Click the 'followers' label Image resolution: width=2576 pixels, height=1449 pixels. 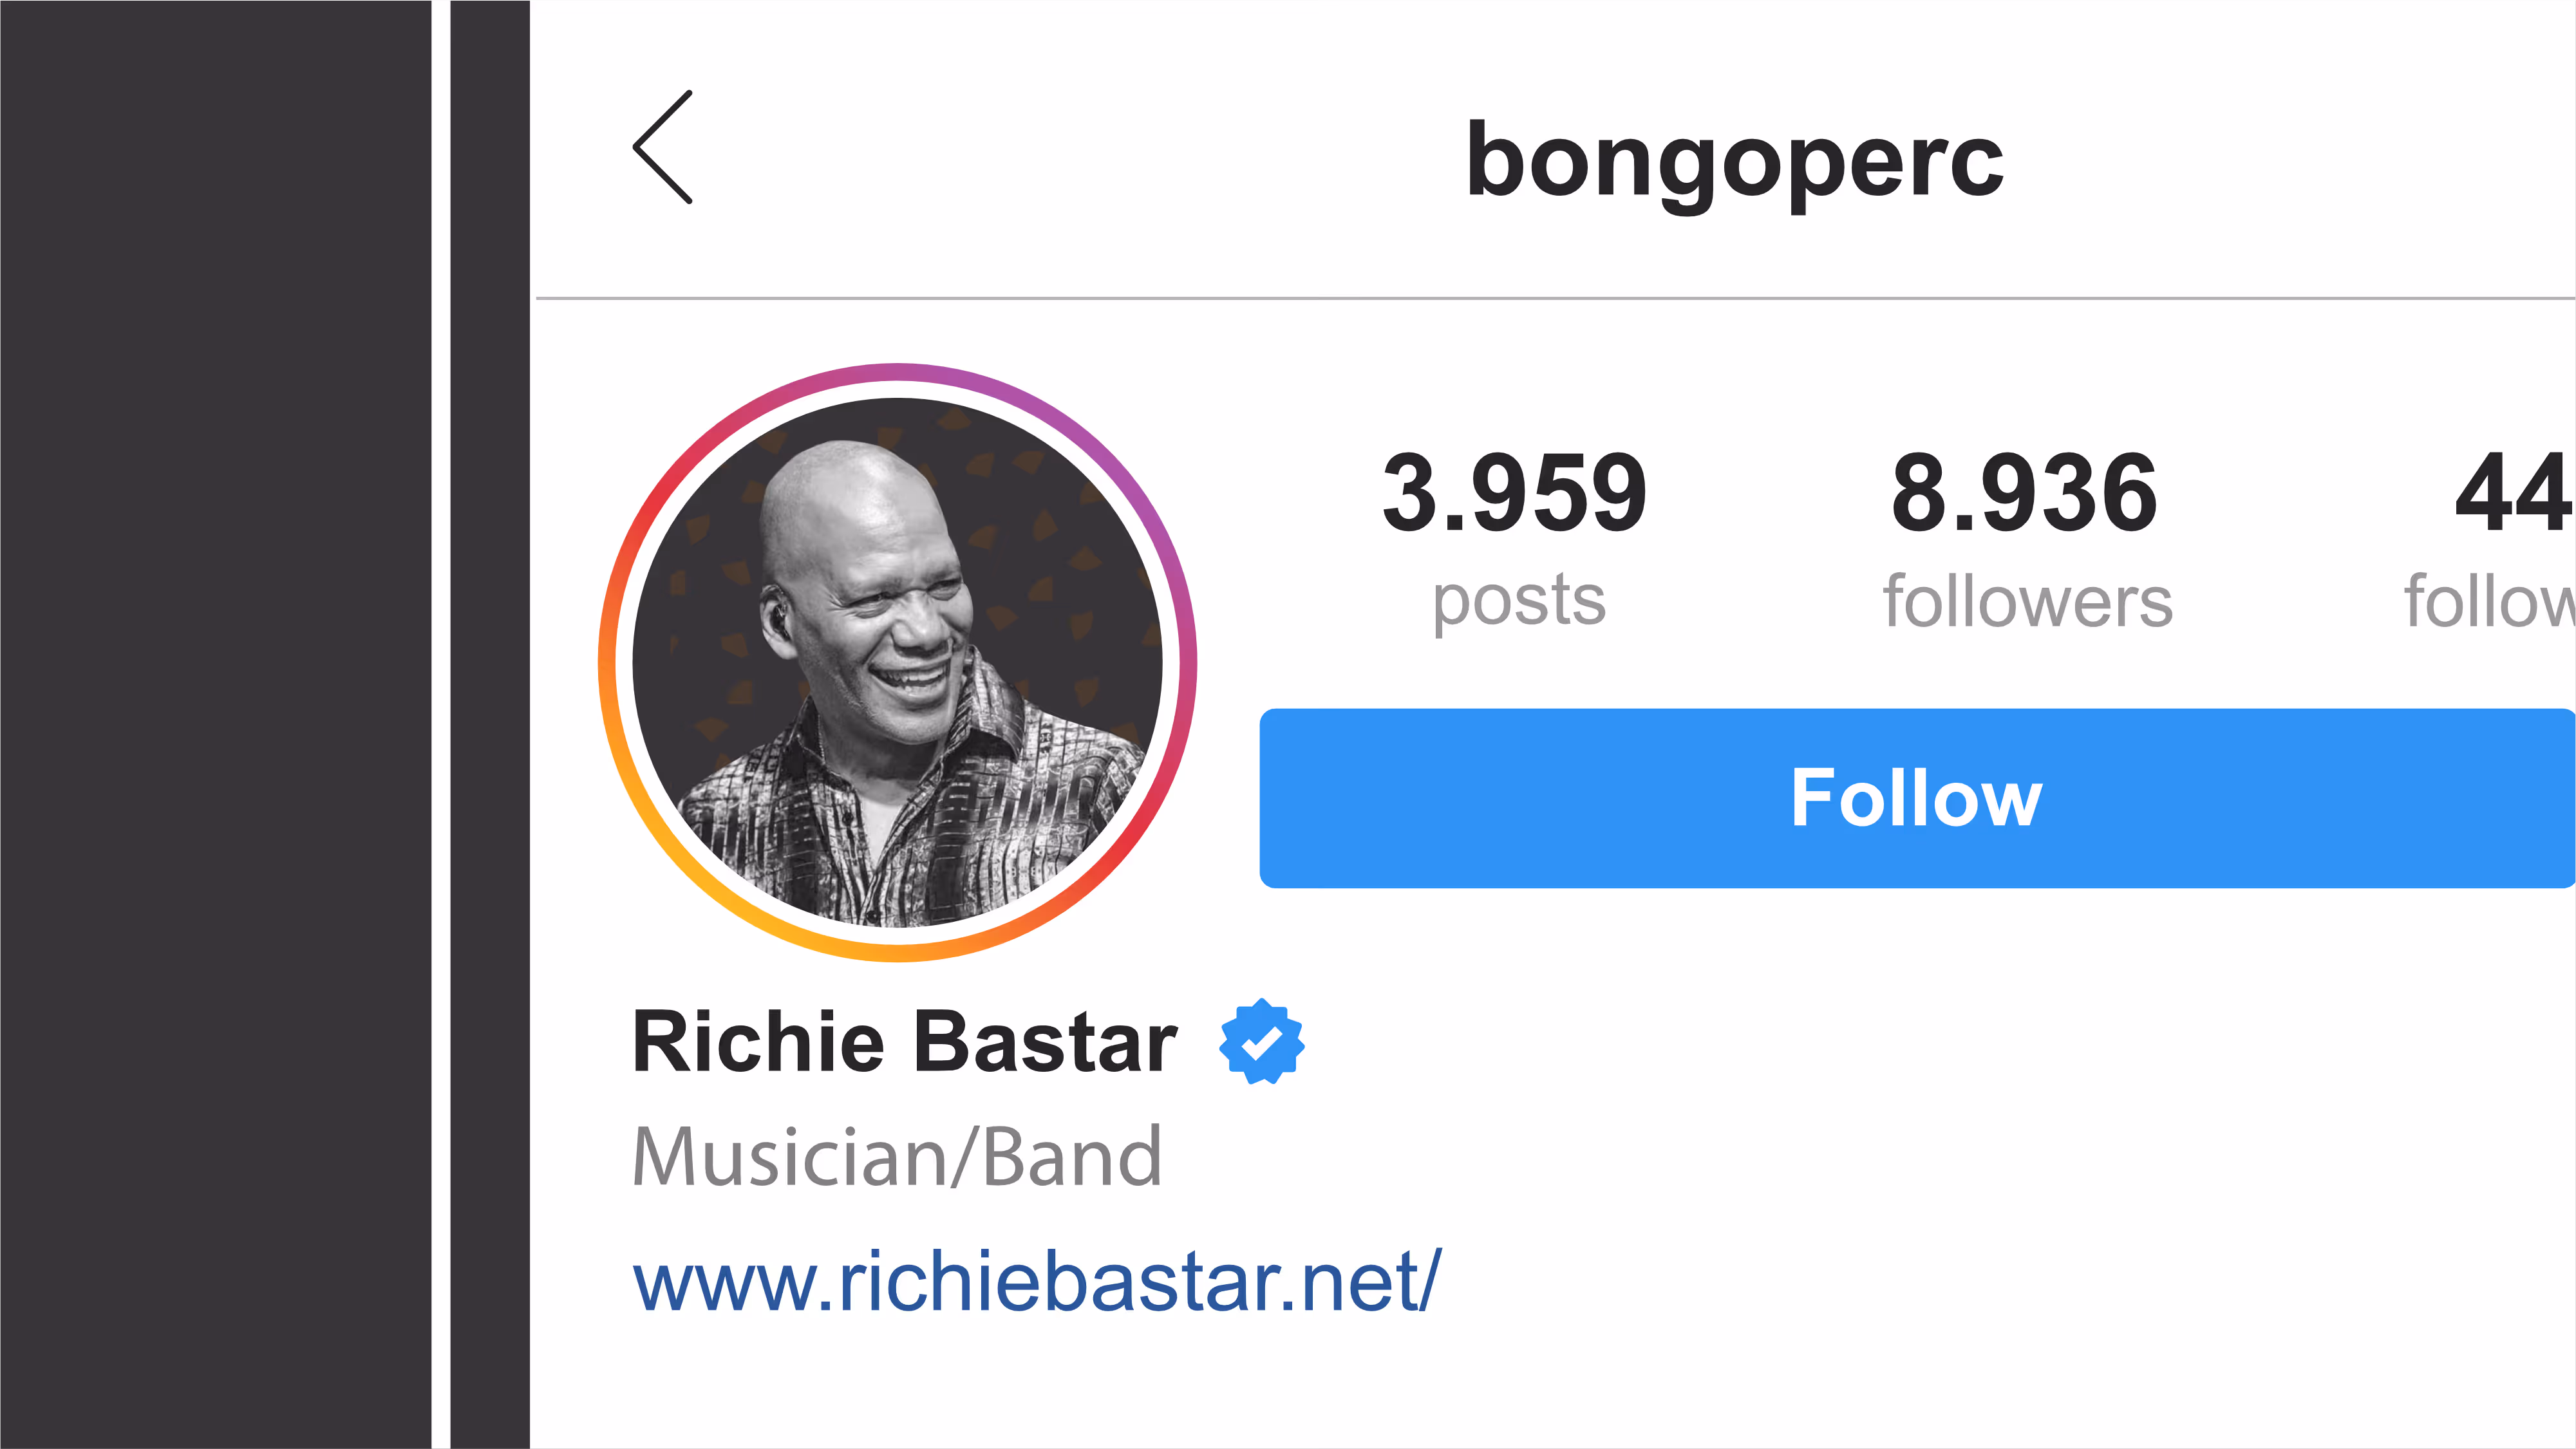click(x=2028, y=601)
